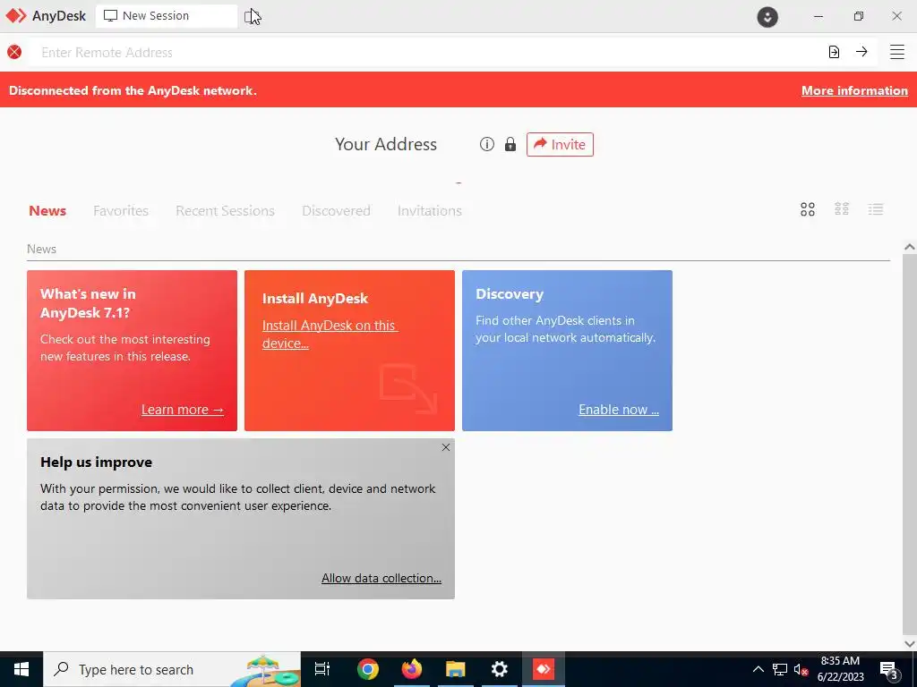The image size is (917, 687).
Task: Open Settings gear in taskbar
Action: [500, 669]
